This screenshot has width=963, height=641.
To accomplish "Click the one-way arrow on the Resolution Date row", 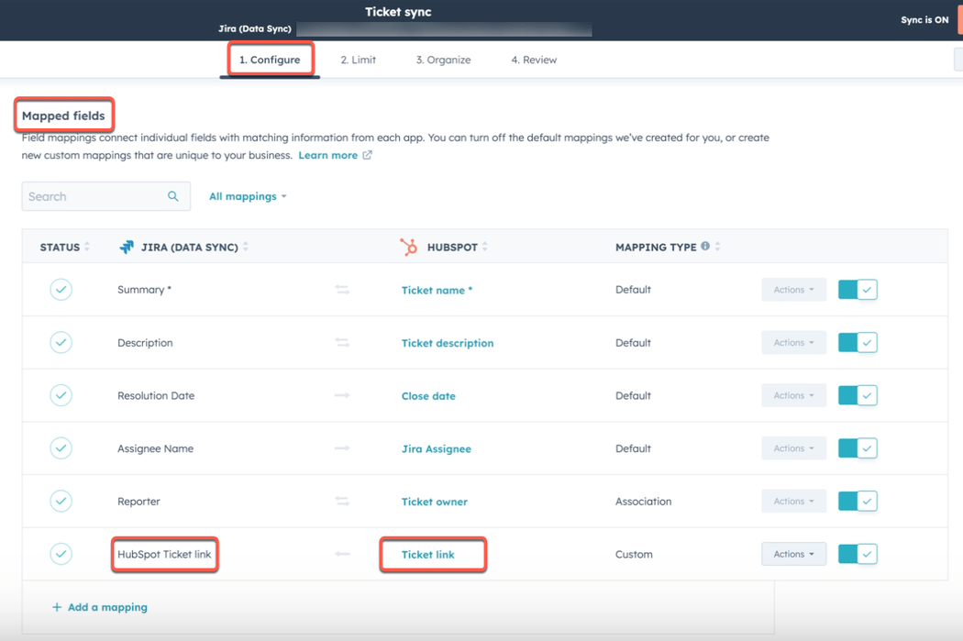I will coord(342,395).
